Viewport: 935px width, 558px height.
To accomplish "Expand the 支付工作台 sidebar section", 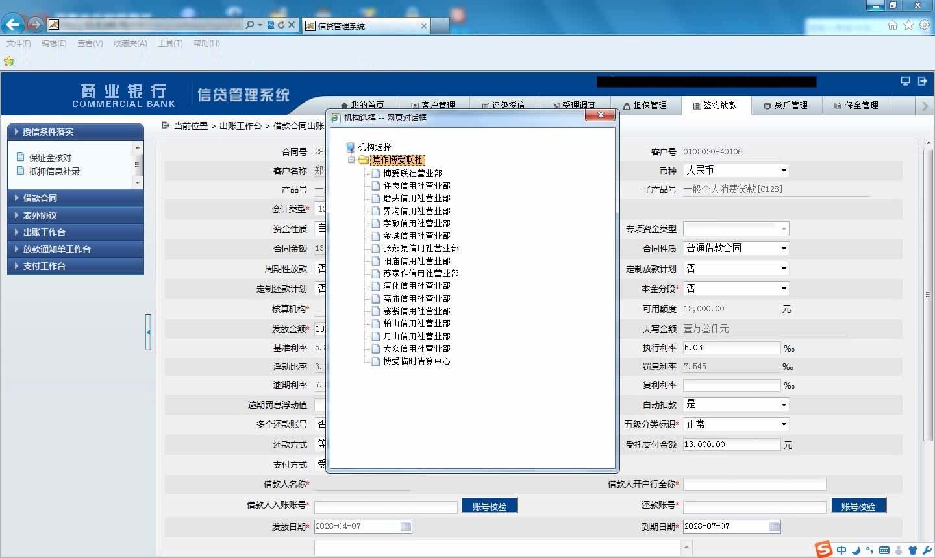I will coord(75,266).
